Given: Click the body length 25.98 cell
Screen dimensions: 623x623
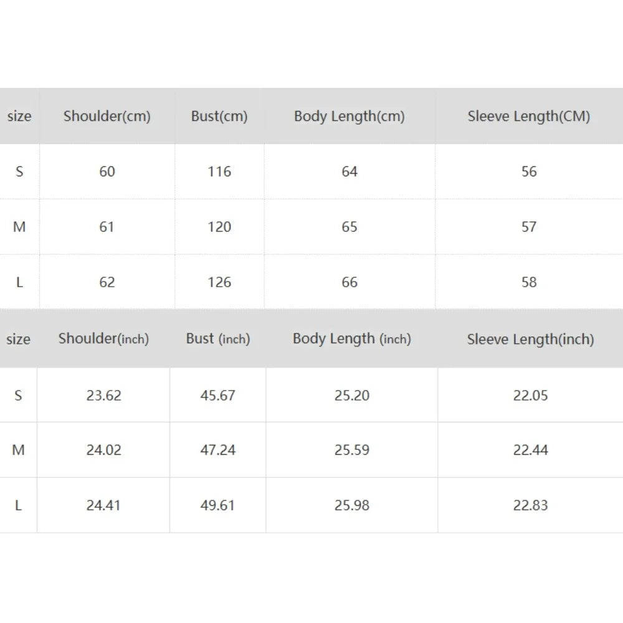Looking at the screenshot, I should (x=352, y=505).
